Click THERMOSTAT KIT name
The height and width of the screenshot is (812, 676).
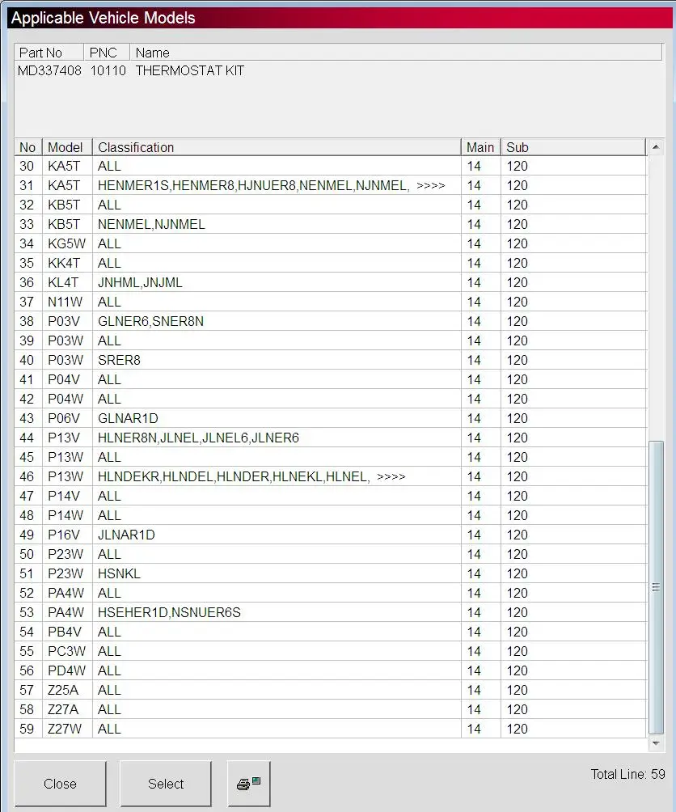(x=190, y=71)
